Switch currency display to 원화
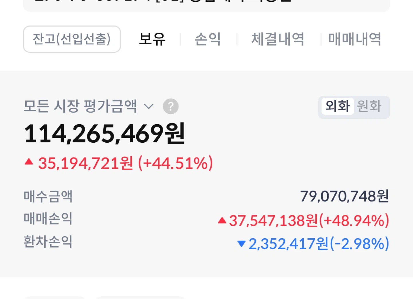 click(x=369, y=107)
